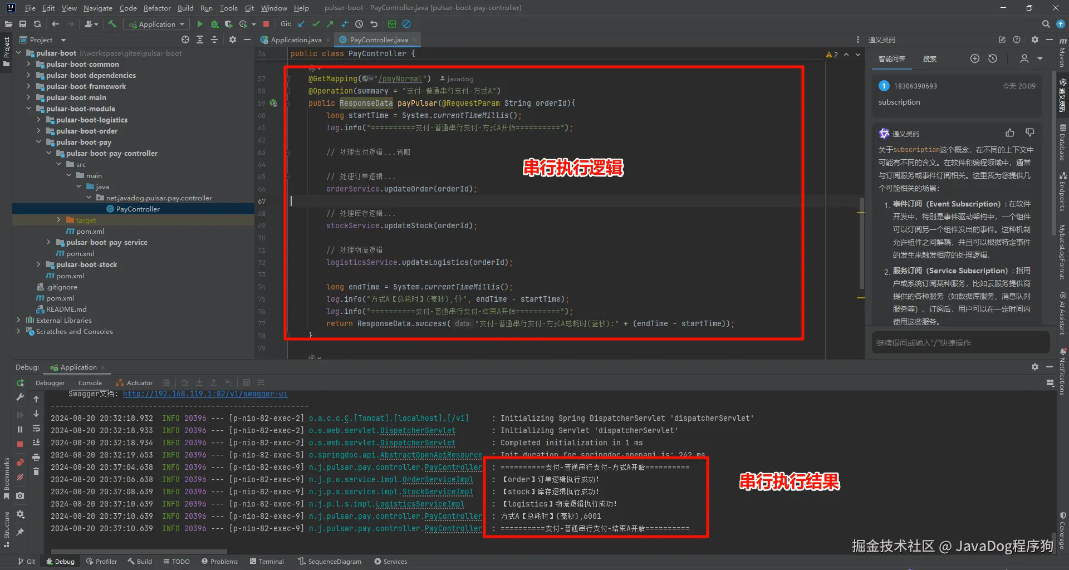This screenshot has width=1069, height=570.
Task: Toggle Structure tool window
Action: [6, 529]
